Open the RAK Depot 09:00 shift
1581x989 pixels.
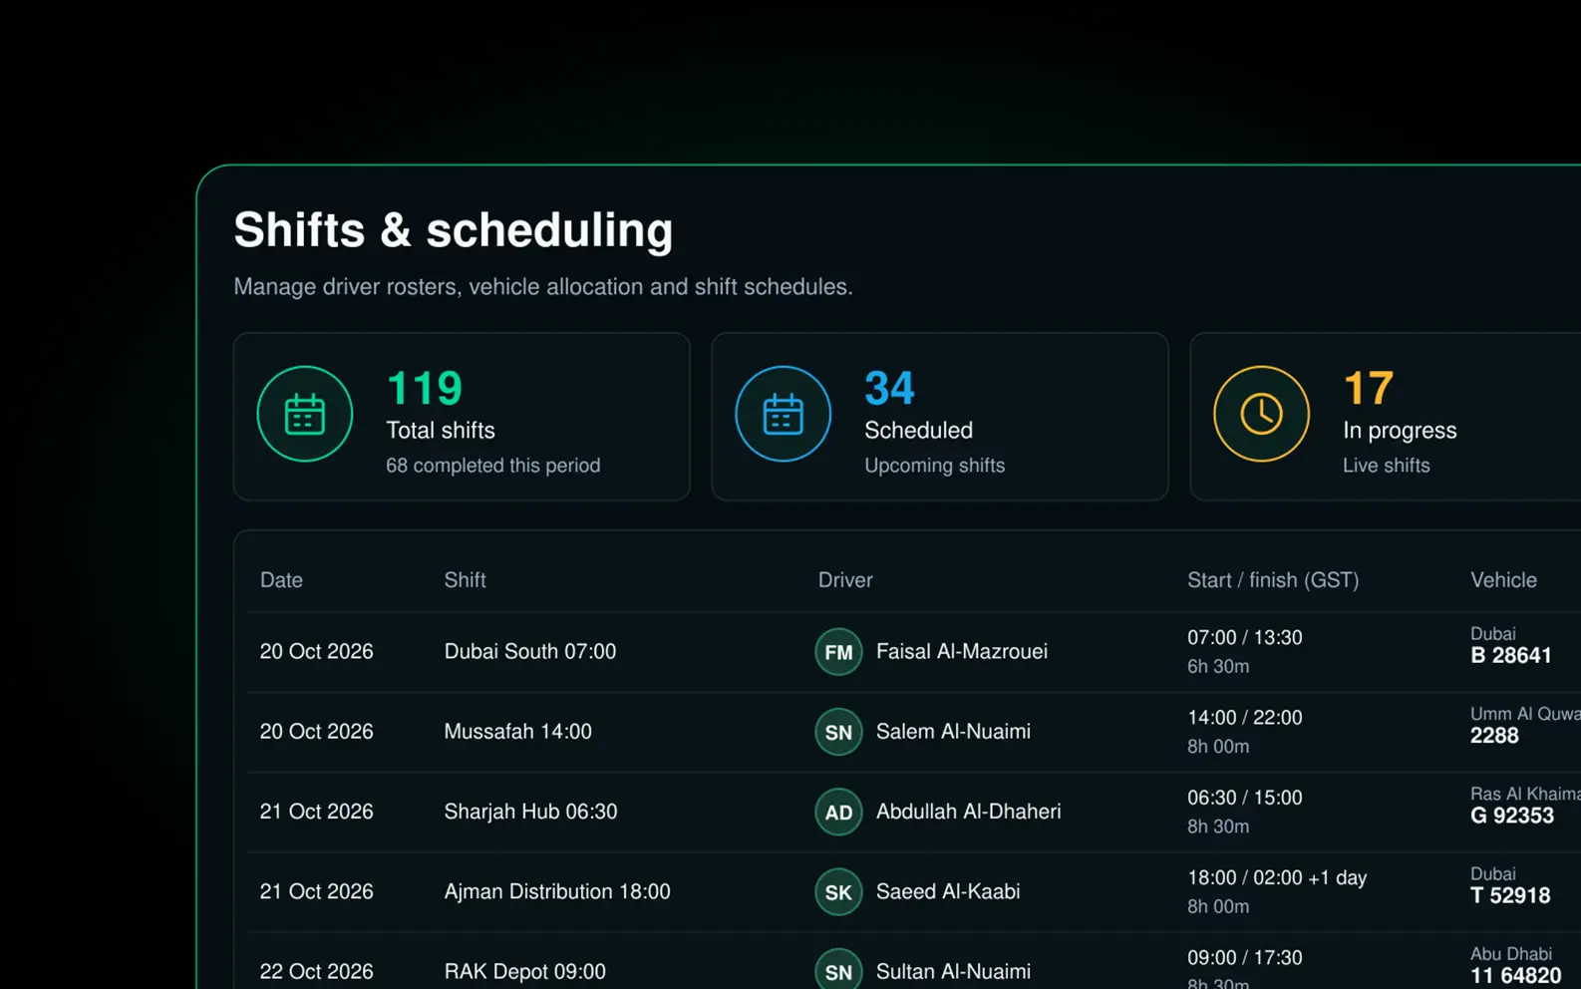524,971
